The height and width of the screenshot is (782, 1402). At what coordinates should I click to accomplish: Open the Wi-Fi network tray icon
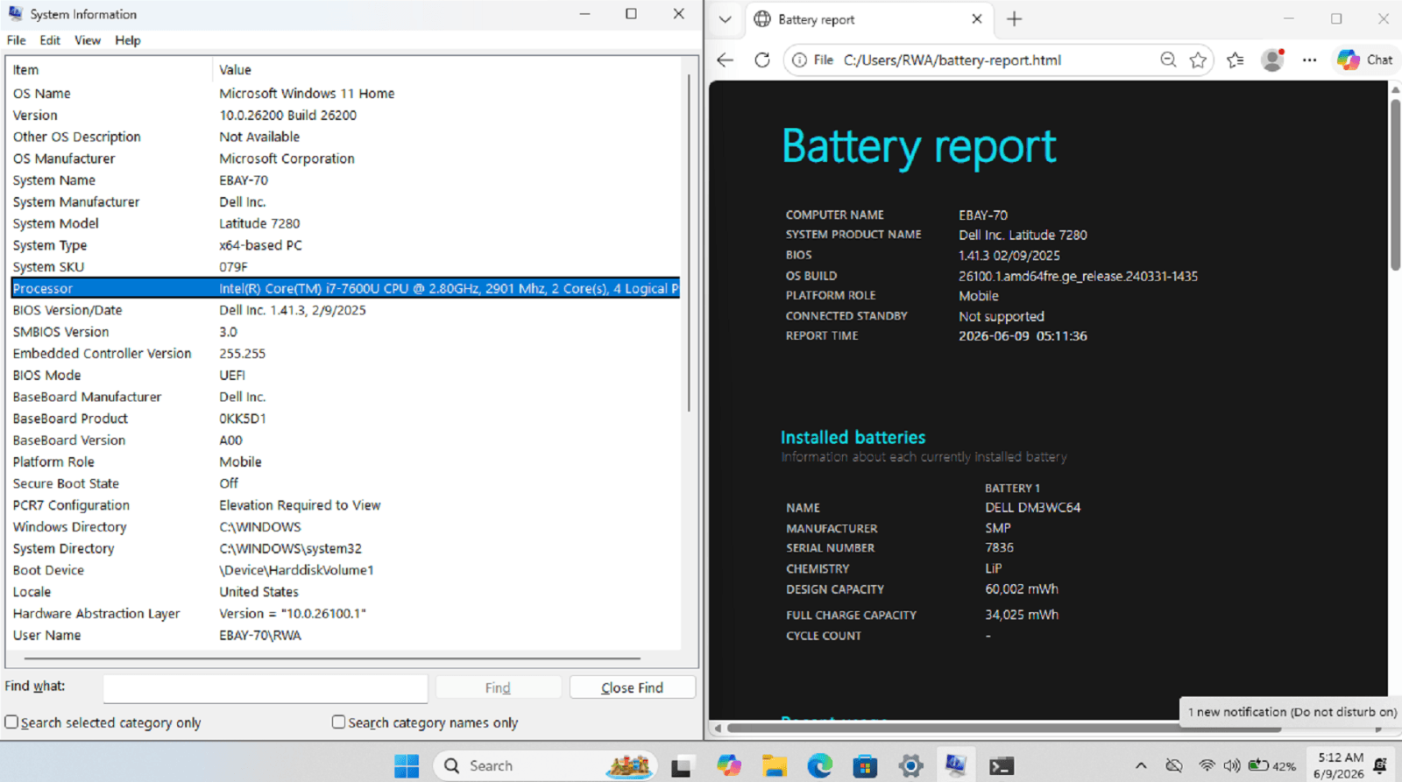coord(1207,765)
